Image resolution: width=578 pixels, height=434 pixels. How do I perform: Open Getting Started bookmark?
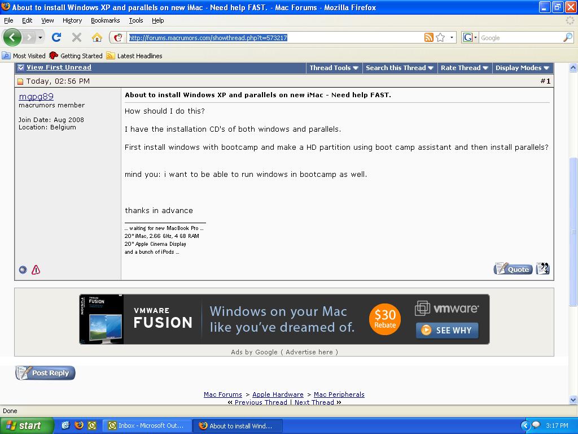(x=76, y=56)
